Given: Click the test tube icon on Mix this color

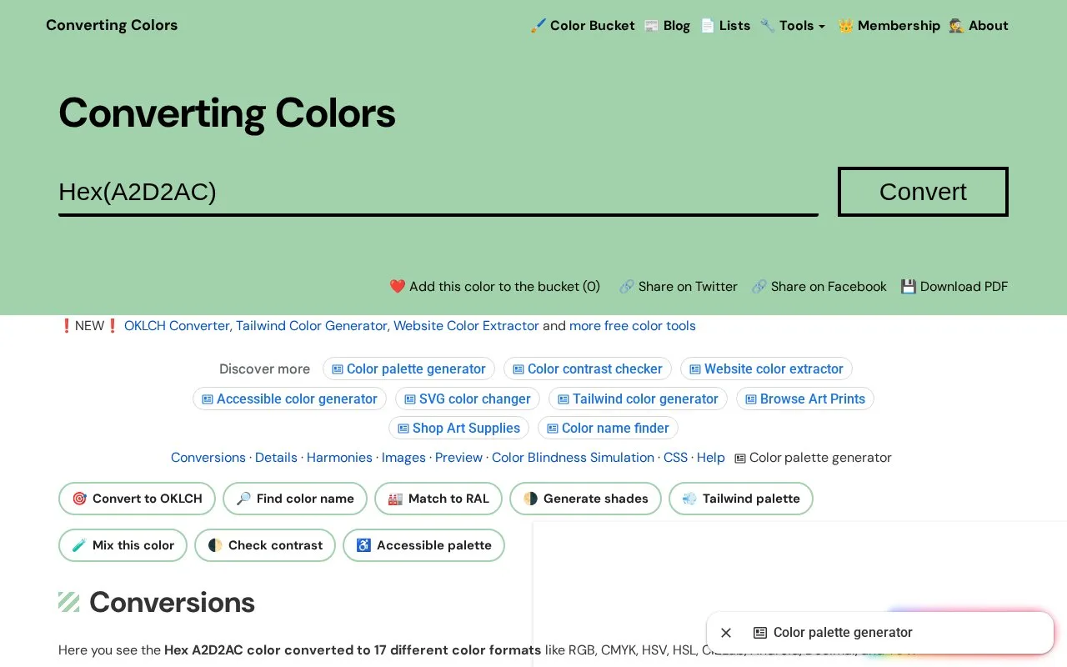Looking at the screenshot, I should (79, 545).
